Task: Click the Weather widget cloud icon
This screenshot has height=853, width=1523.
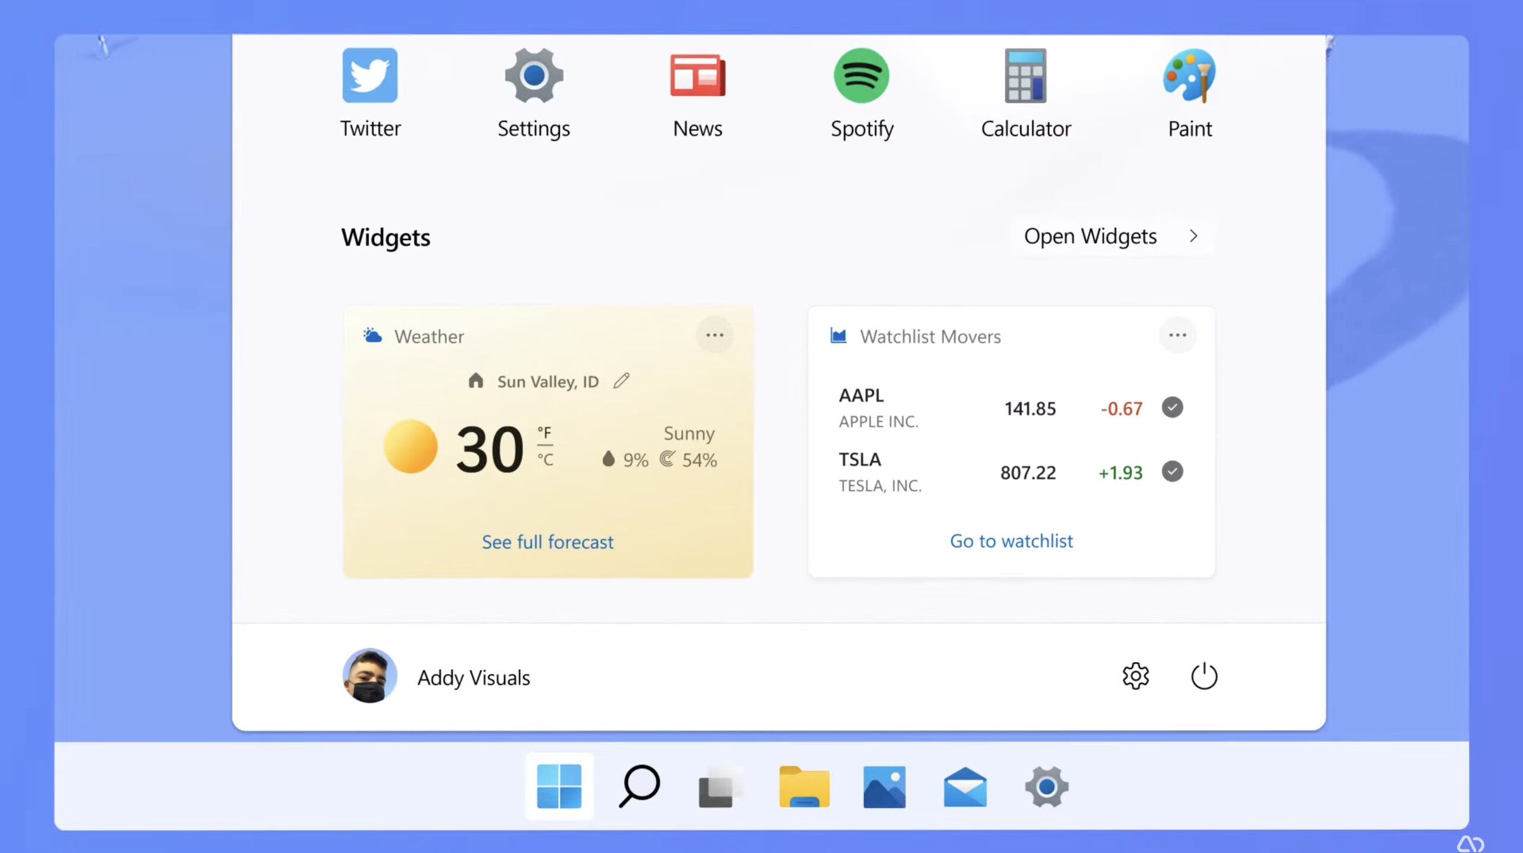Action: (x=372, y=336)
